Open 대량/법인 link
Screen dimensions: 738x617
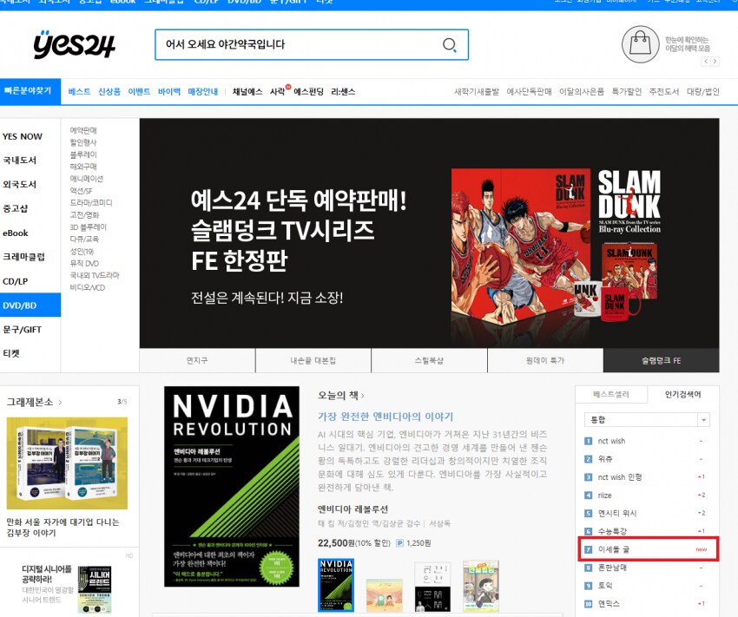(703, 92)
